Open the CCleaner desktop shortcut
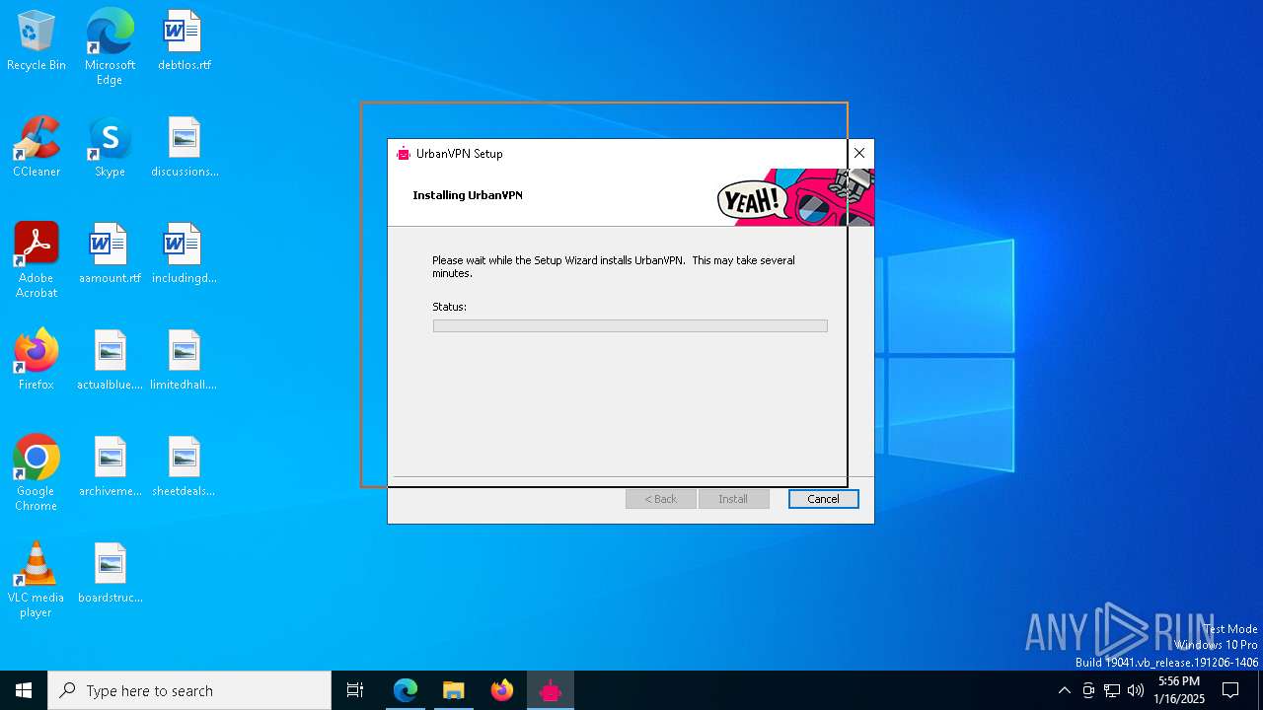Viewport: 1263px width, 710px height. pyautogui.click(x=37, y=148)
